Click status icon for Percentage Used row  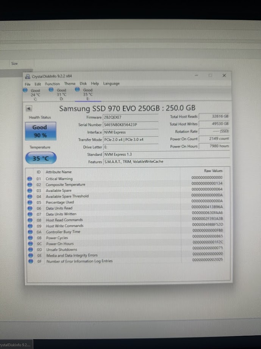(30, 202)
